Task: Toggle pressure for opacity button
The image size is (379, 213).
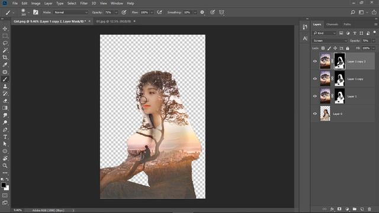Action: click(124, 12)
